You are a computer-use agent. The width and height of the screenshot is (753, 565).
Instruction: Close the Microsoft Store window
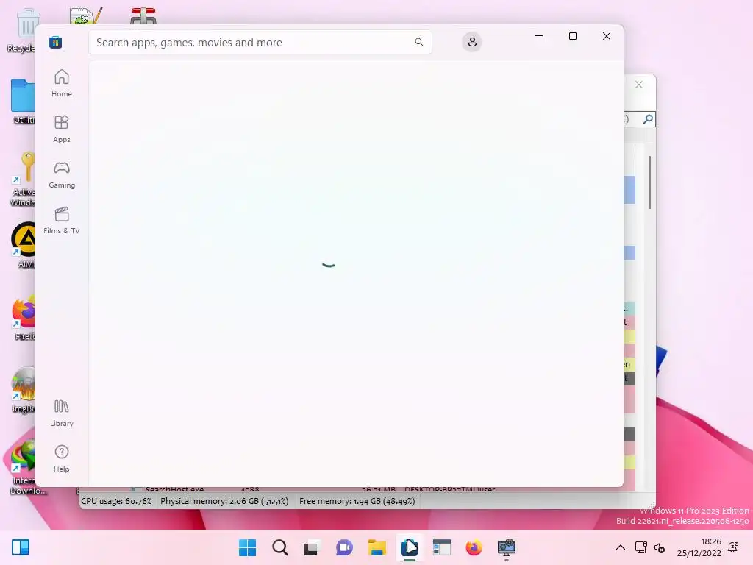pyautogui.click(x=607, y=36)
